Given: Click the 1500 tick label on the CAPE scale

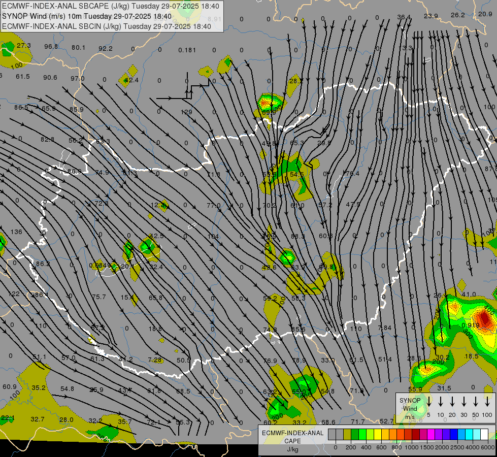Looking at the screenshot, I should point(426,447).
